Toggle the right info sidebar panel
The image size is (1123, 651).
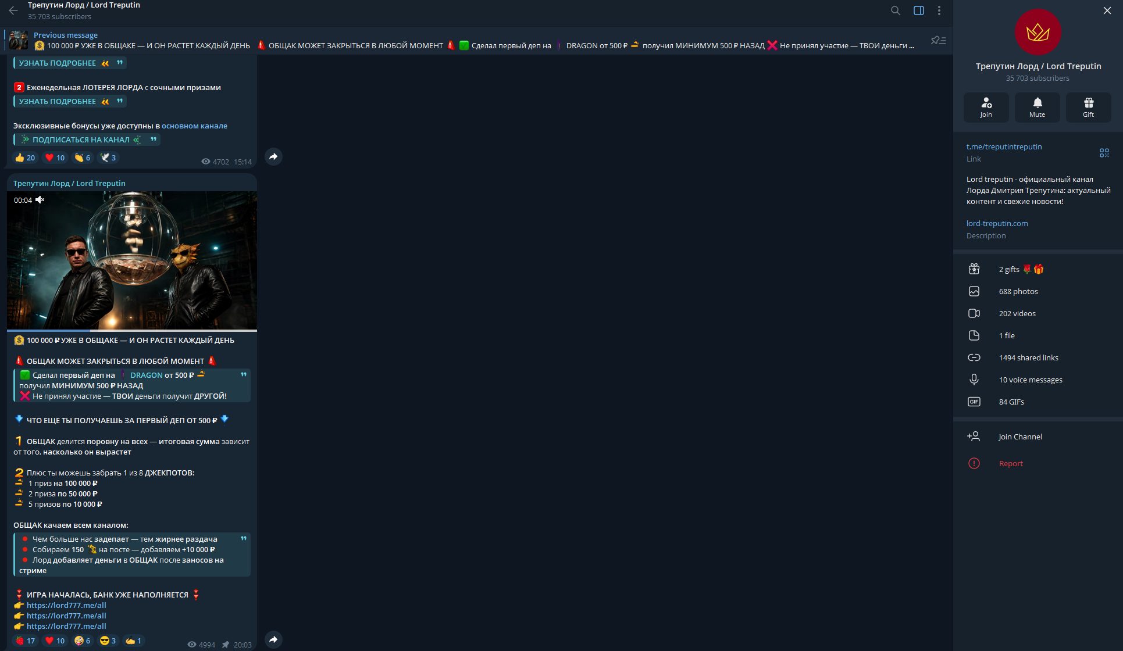919,10
